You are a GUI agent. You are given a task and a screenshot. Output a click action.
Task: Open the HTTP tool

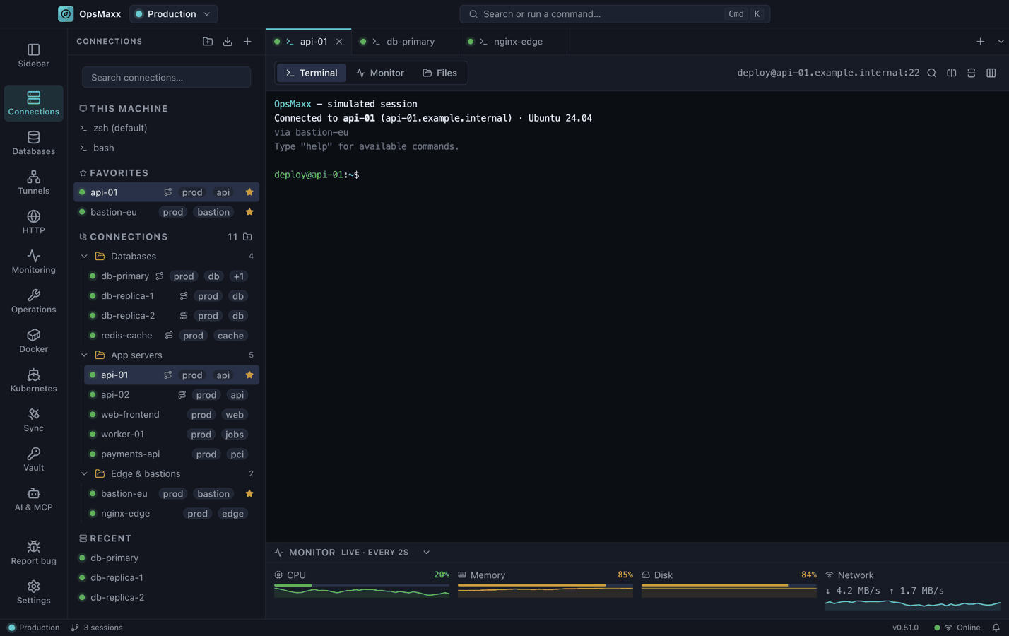point(33,222)
